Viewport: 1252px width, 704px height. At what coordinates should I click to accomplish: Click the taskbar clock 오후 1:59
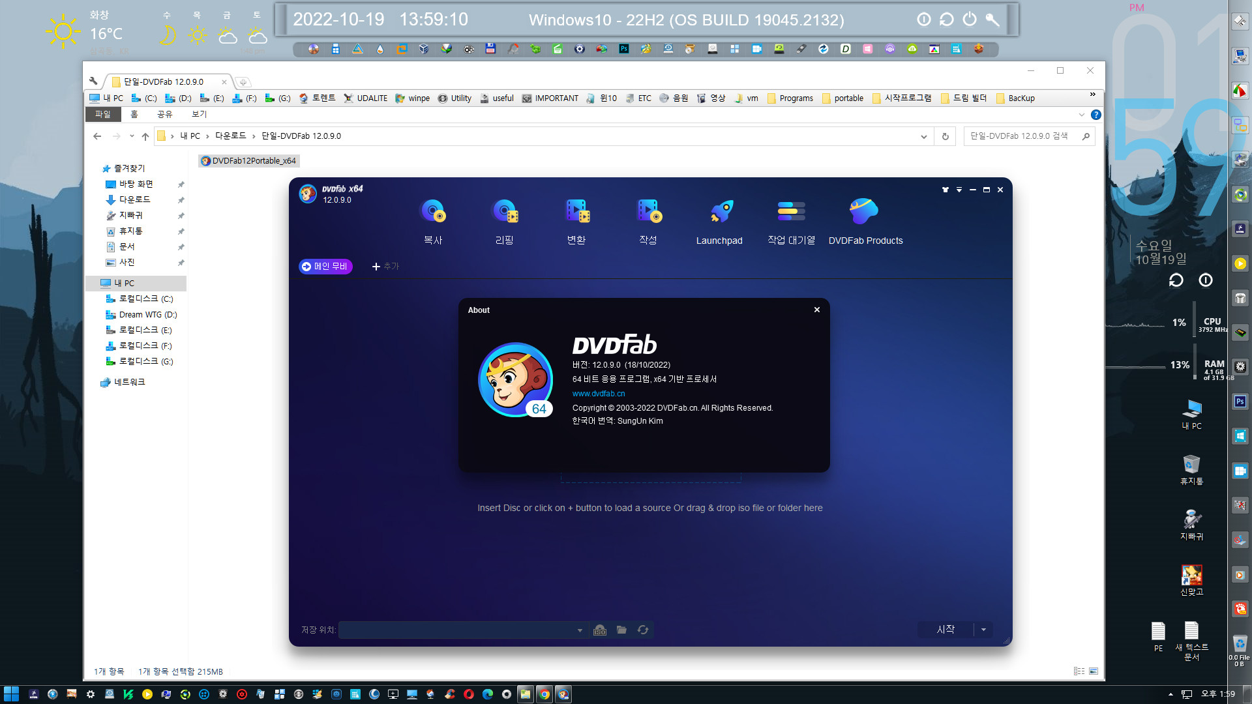coord(1218,694)
